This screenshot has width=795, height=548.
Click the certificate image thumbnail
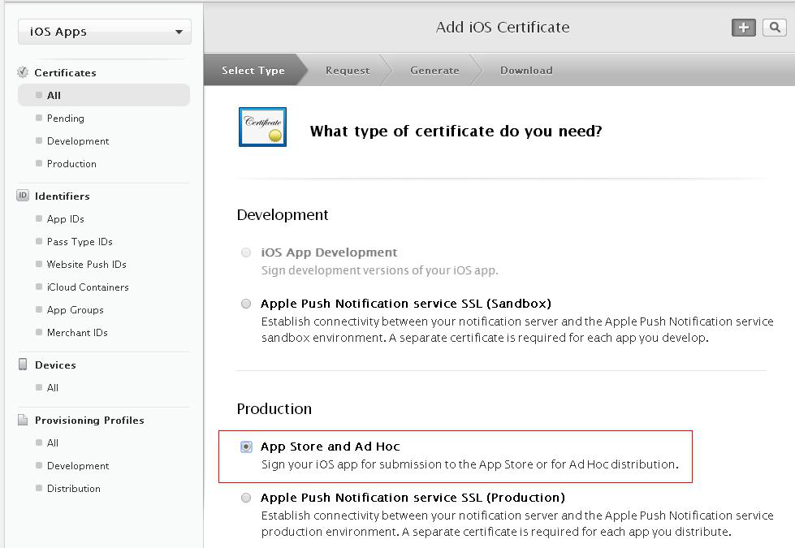coord(262,127)
